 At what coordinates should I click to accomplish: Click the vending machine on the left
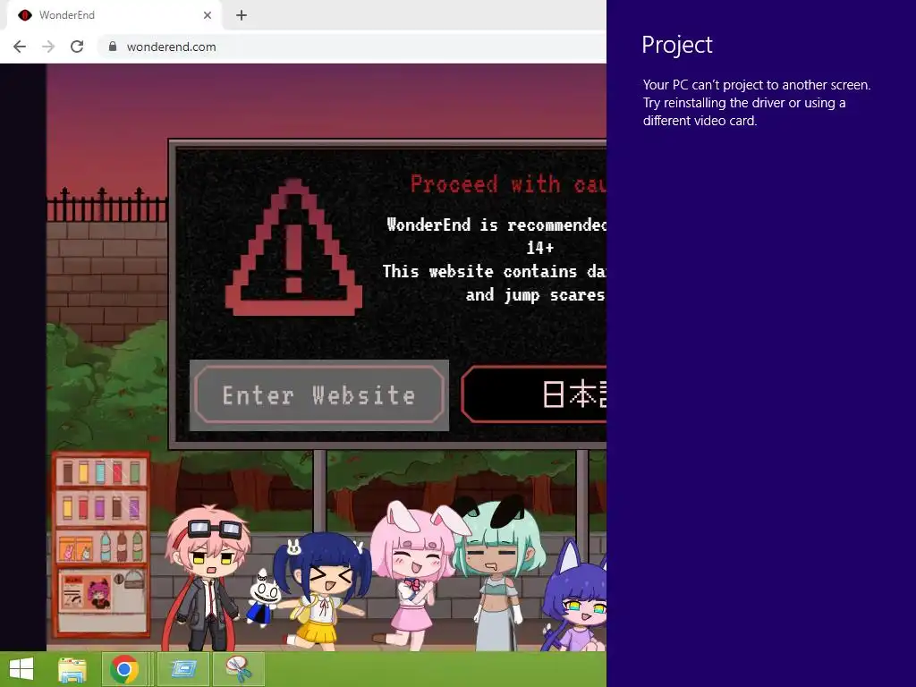tap(100, 545)
